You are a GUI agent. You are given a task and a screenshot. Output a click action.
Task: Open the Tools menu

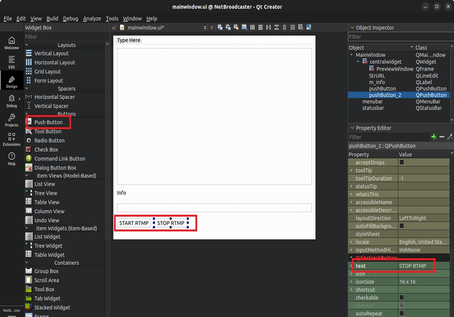(x=112, y=19)
